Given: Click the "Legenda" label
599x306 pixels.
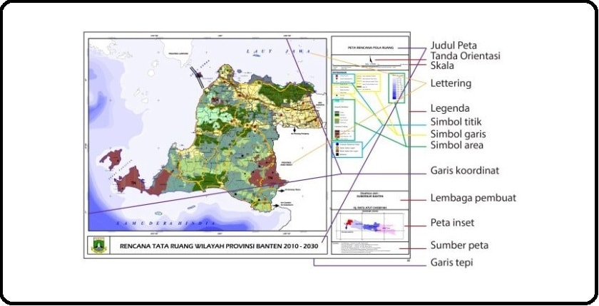Looking at the screenshot, I should pyautogui.click(x=449, y=109).
